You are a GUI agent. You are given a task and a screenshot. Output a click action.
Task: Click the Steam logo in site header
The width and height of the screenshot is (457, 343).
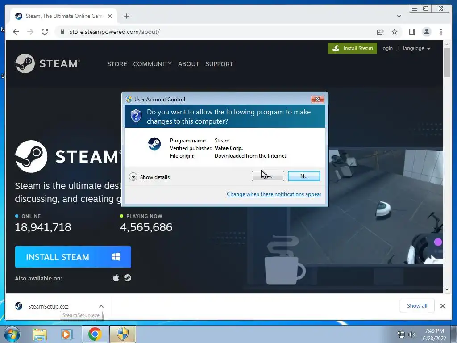coord(47,63)
